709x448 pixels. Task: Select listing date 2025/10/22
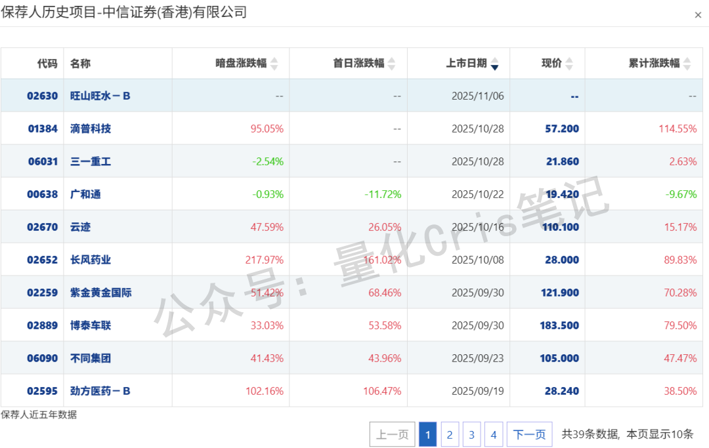[x=477, y=194]
